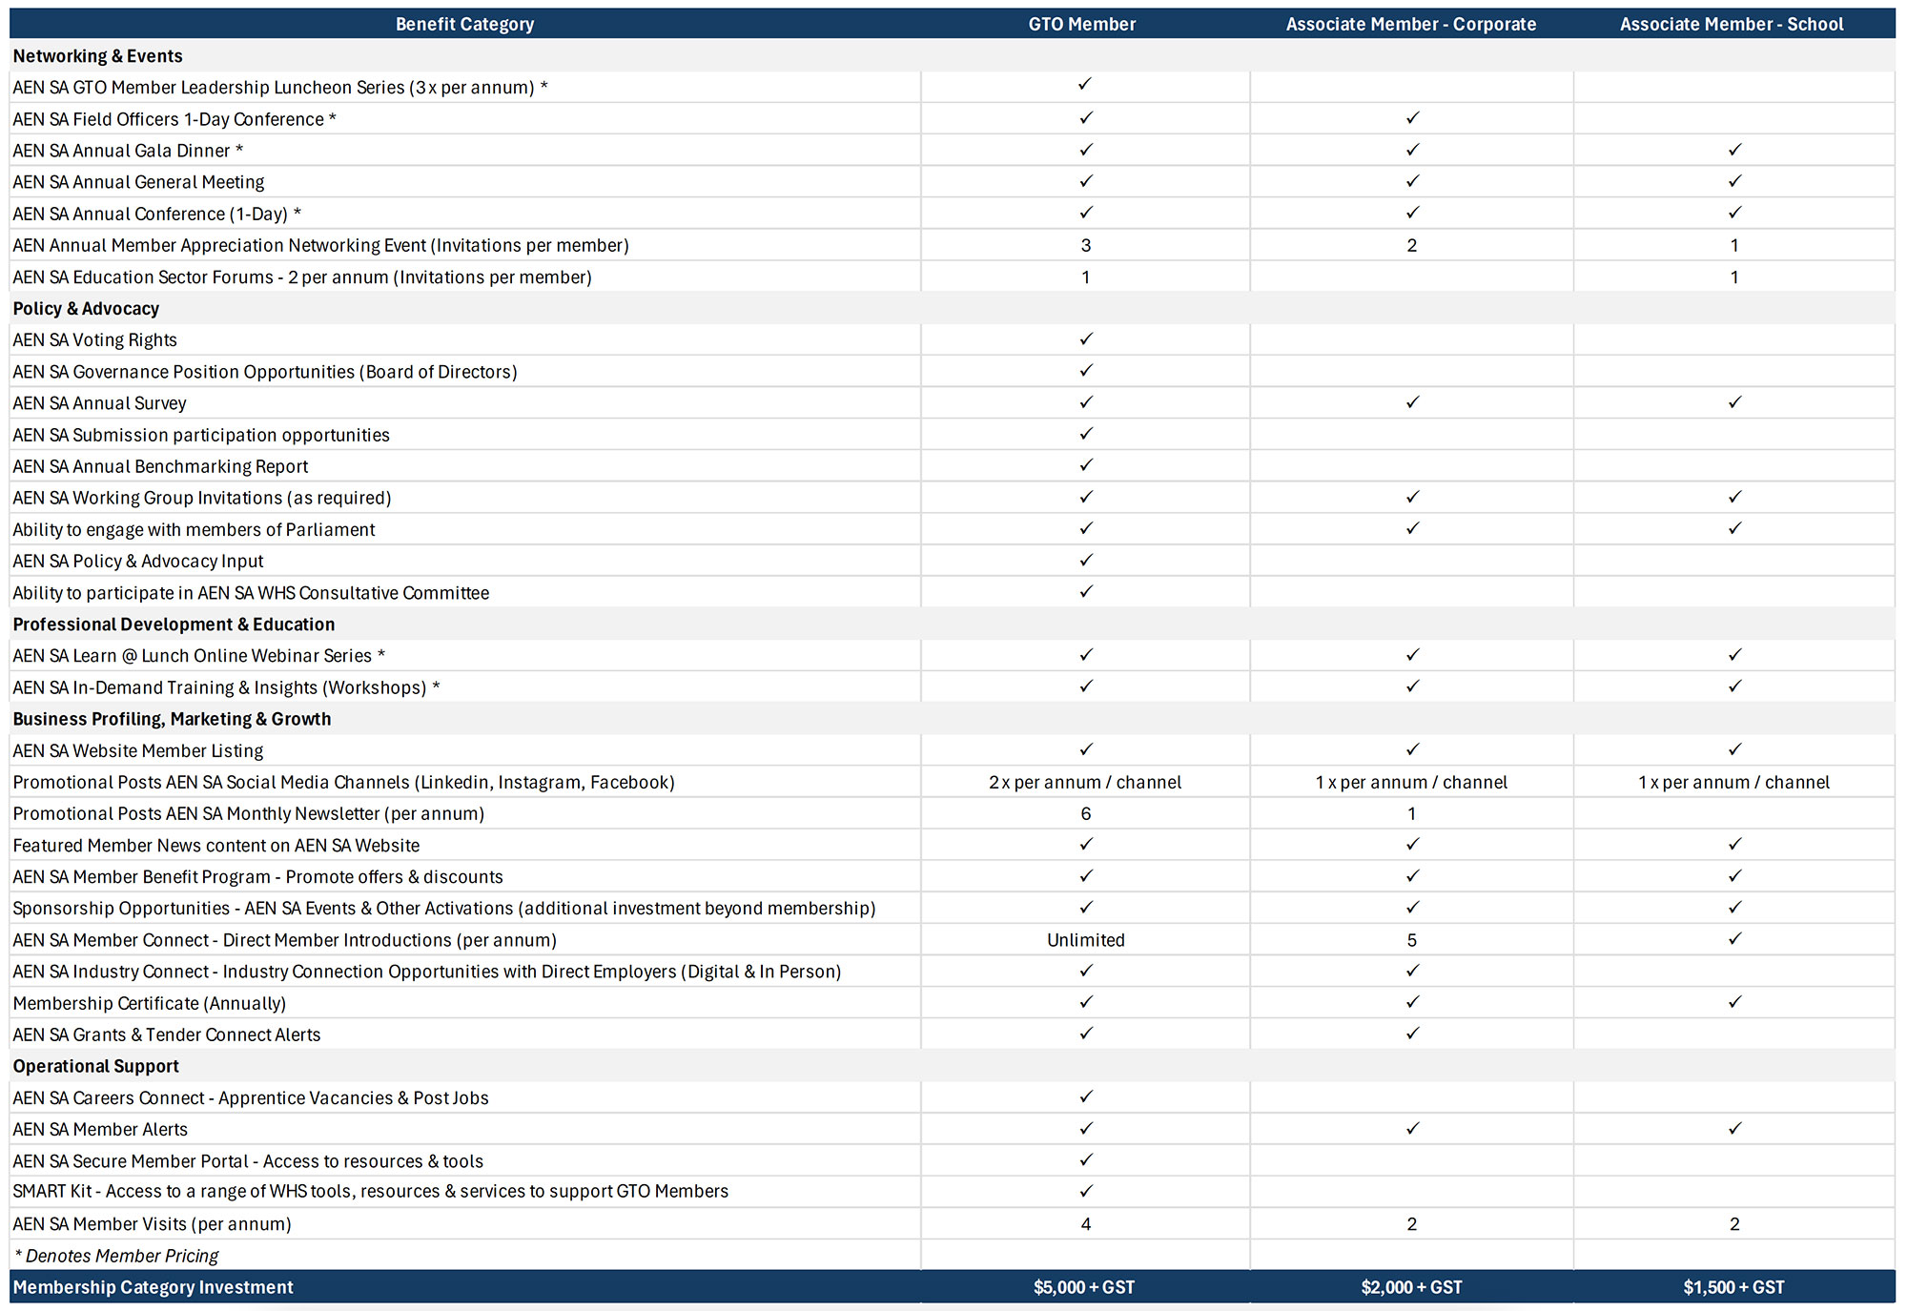The width and height of the screenshot is (1907, 1311).
Task: Click the $2,000 + GST investment cell
Action: pos(1411,1287)
